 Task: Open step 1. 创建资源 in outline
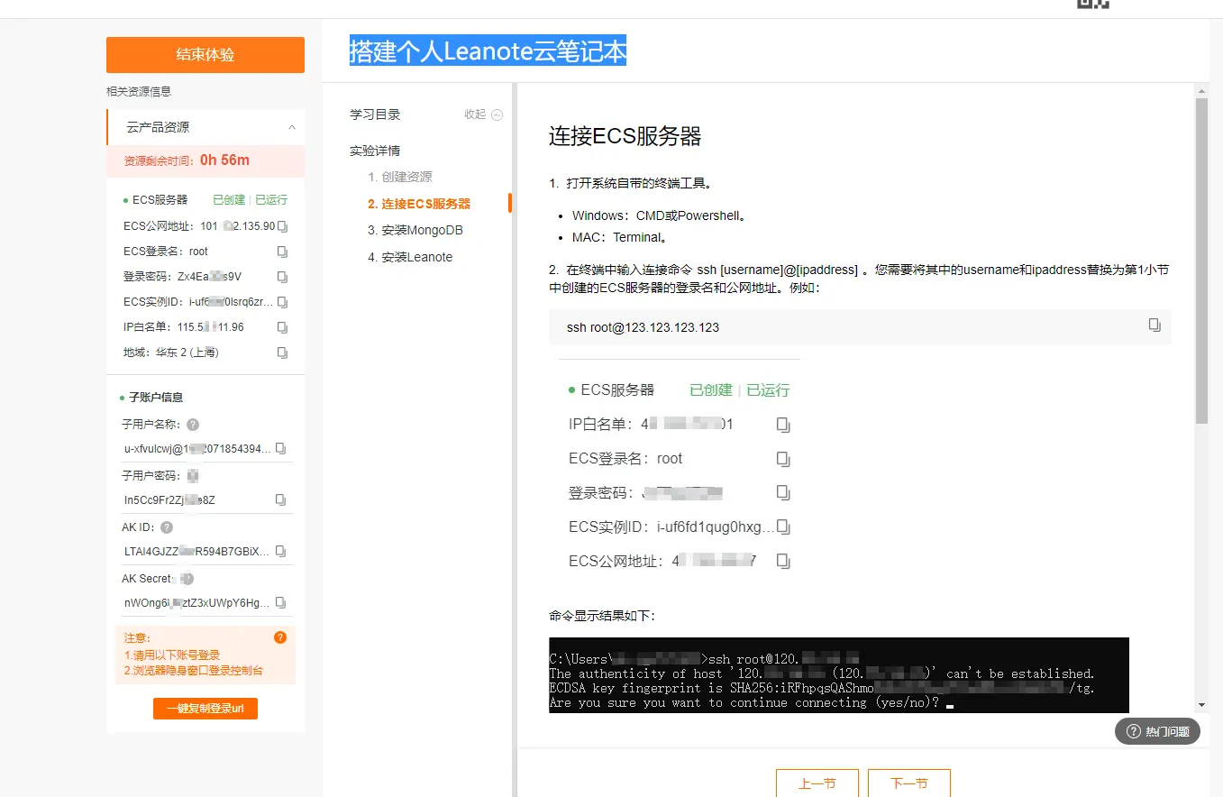pos(400,177)
